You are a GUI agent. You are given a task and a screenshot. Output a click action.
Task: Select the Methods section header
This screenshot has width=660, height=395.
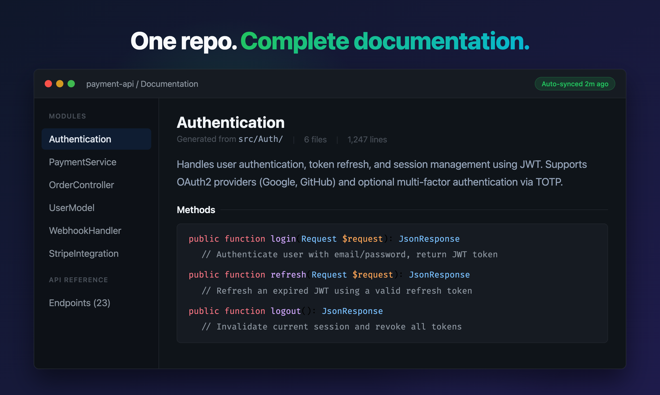click(196, 210)
